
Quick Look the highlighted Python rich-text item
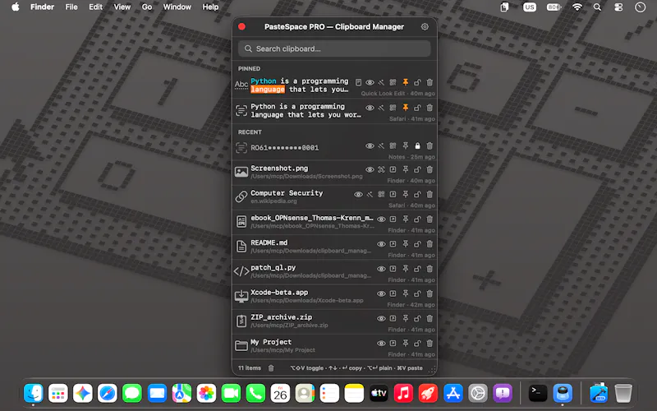pos(370,83)
